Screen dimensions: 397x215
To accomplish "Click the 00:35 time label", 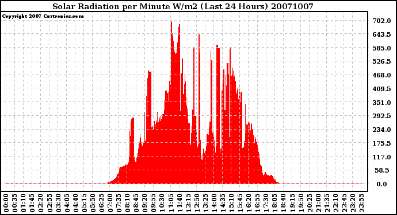I will (15, 204).
